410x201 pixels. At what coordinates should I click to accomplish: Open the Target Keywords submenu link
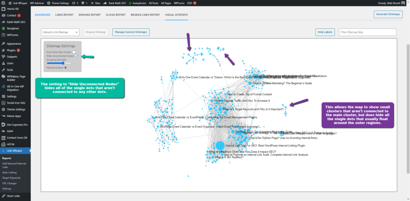pos(11,178)
